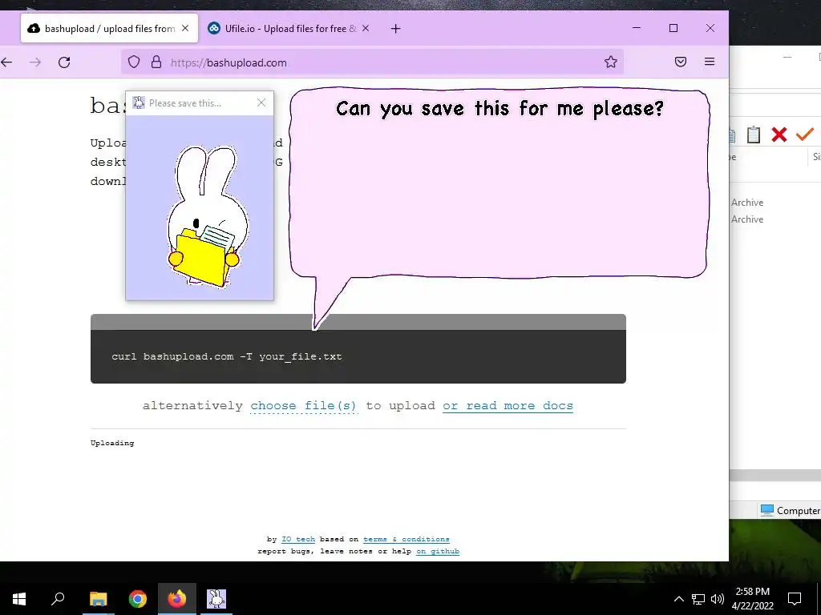The height and width of the screenshot is (615, 821).
Task: Click the red X delete icon in background window
Action: click(x=779, y=135)
